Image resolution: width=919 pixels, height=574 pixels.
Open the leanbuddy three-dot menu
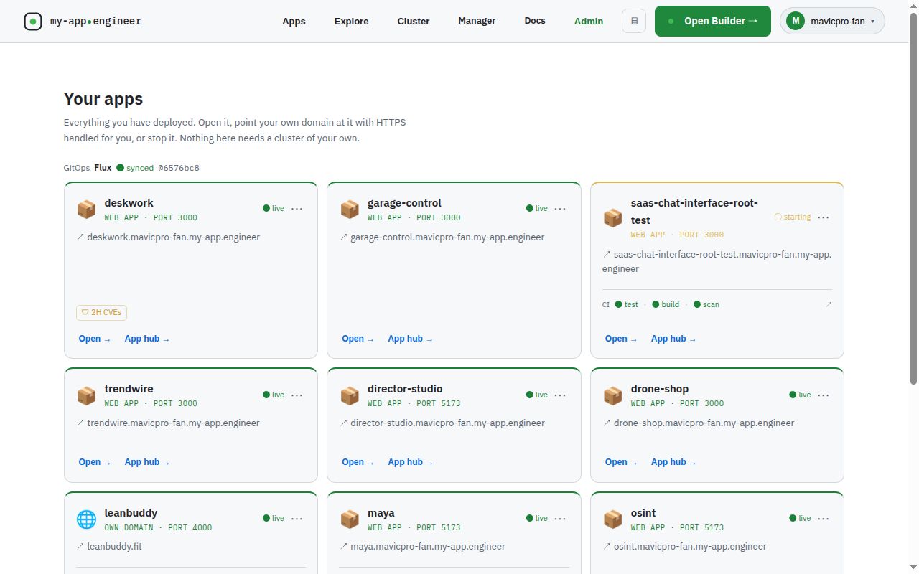[x=297, y=519]
